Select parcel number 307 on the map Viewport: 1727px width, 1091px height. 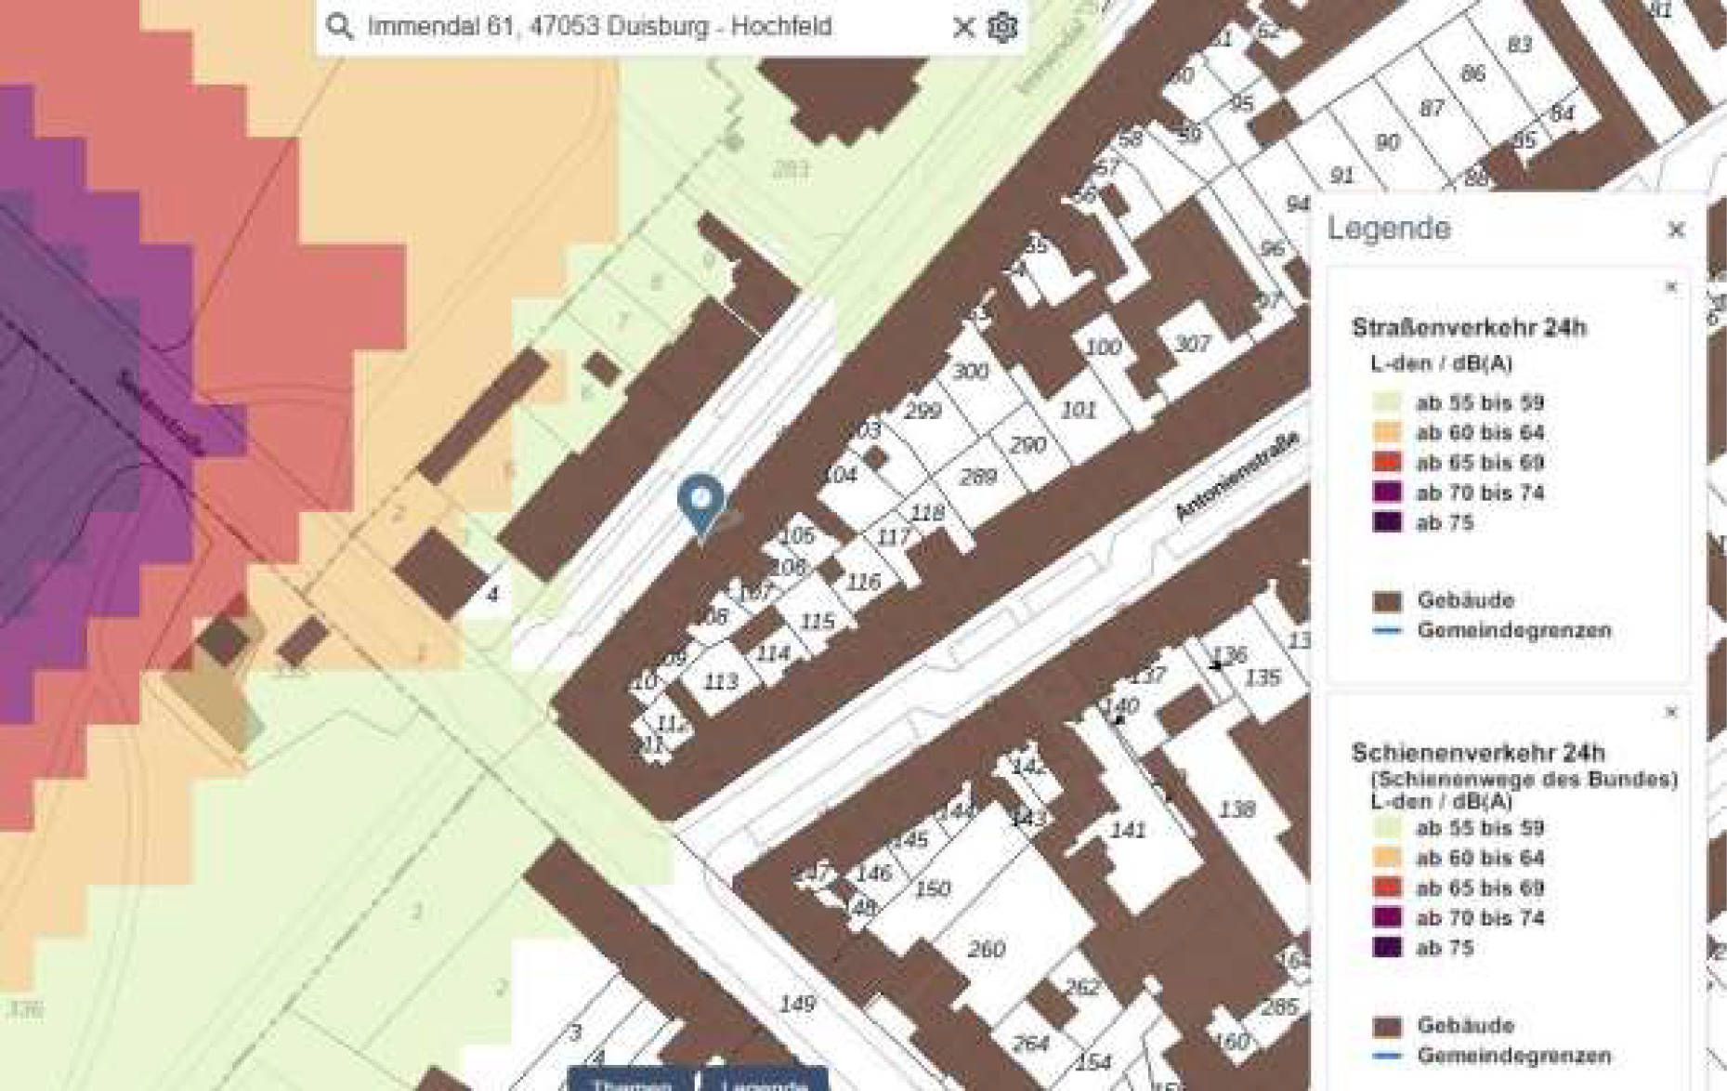(1192, 345)
